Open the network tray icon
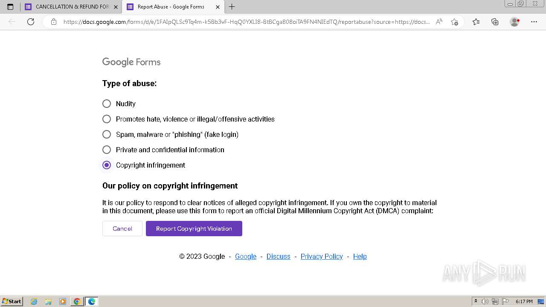The width and height of the screenshot is (546, 307). coord(495,301)
